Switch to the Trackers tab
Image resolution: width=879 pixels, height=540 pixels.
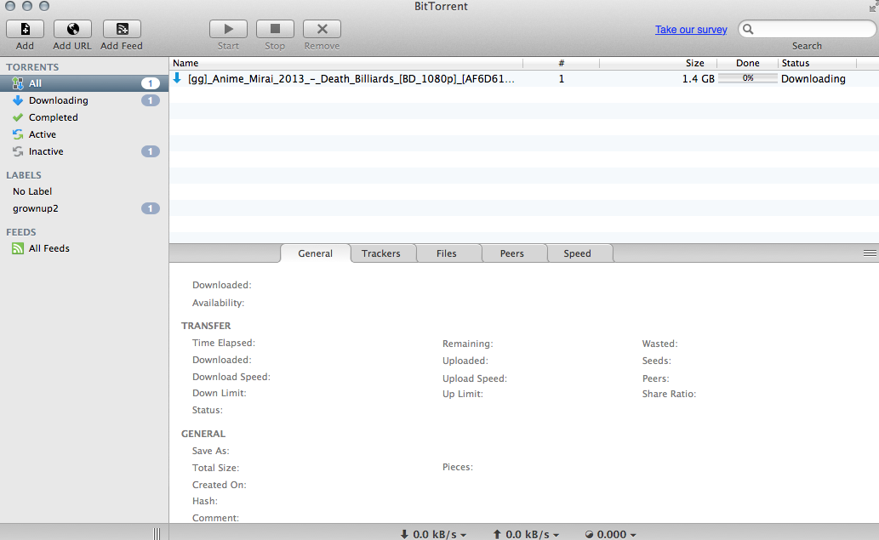click(381, 253)
